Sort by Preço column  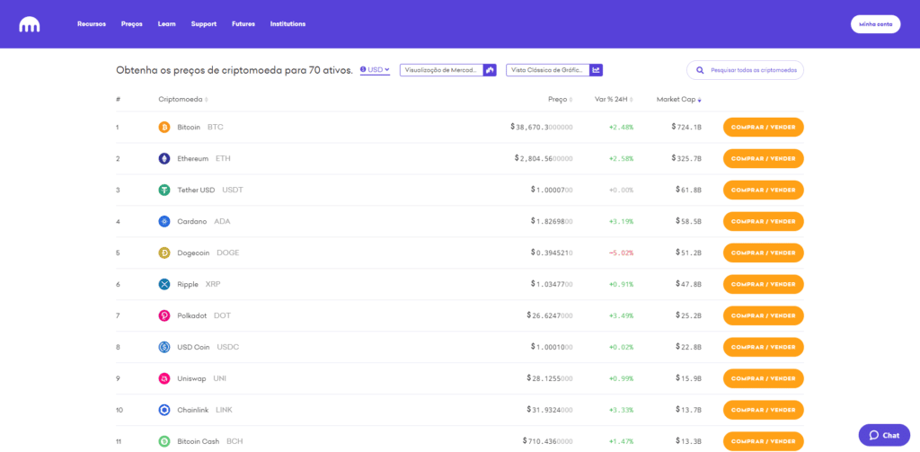(561, 99)
